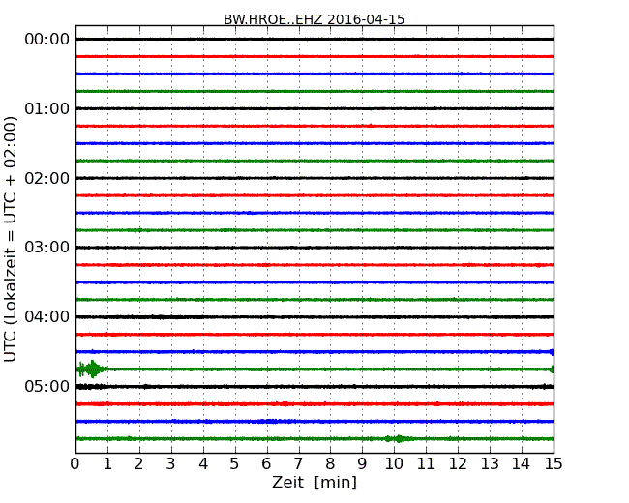Click the x-axis tick label "11"
Image resolution: width=629 pixels, height=503 pixels.
click(x=426, y=464)
